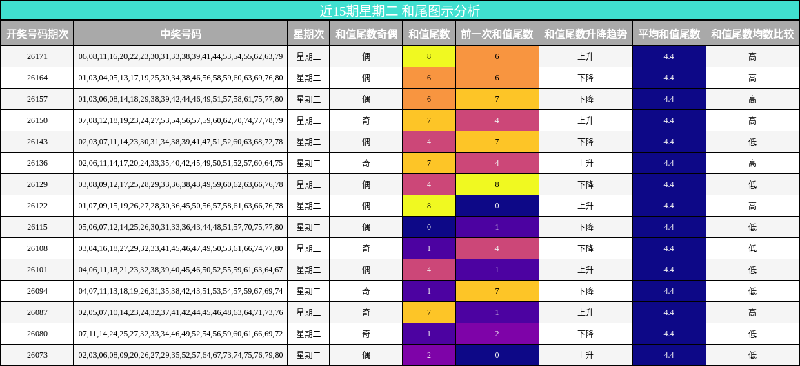Select the 开奖号码期次 column header
800x366 pixels.
pos(37,34)
